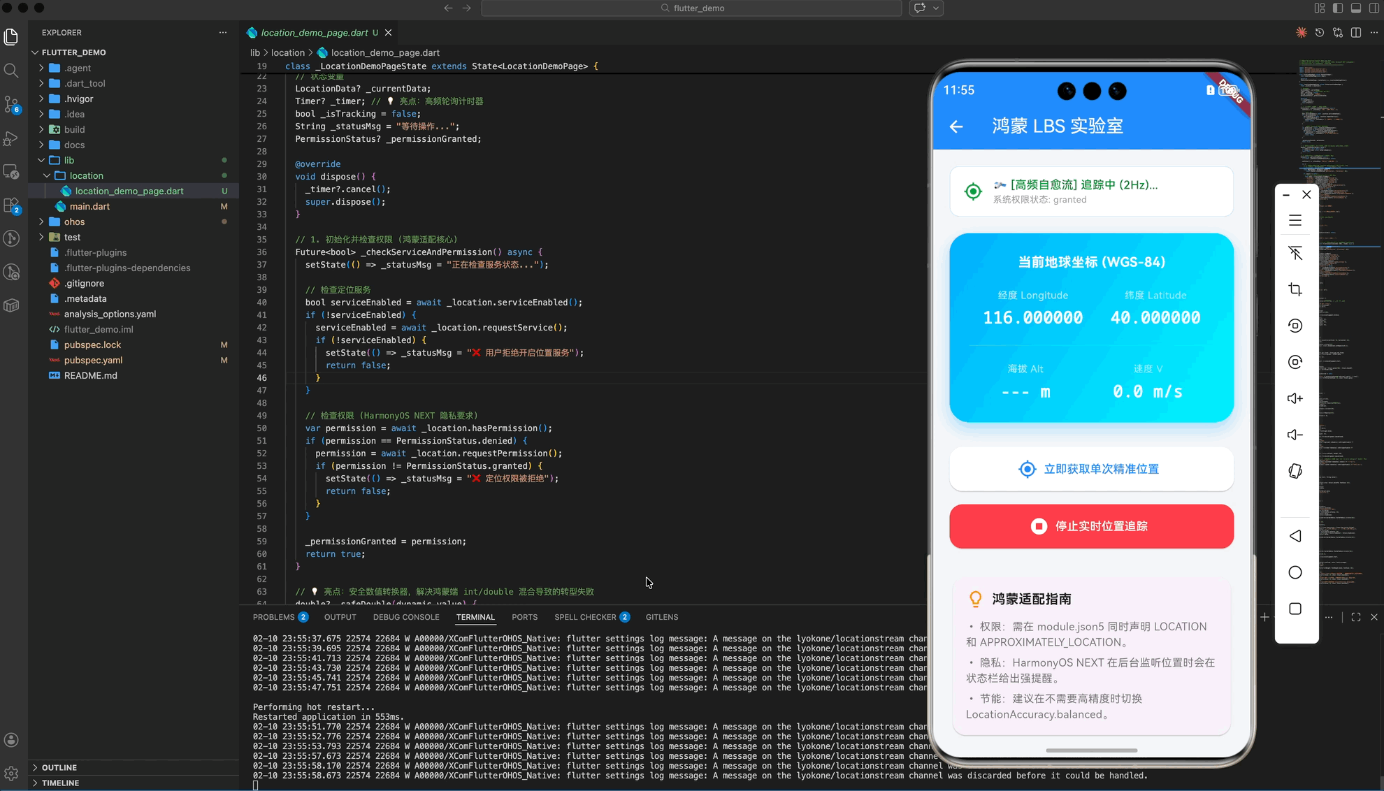Open the Manage gear icon
Viewport: 1384px width, 791px height.
pyautogui.click(x=11, y=774)
